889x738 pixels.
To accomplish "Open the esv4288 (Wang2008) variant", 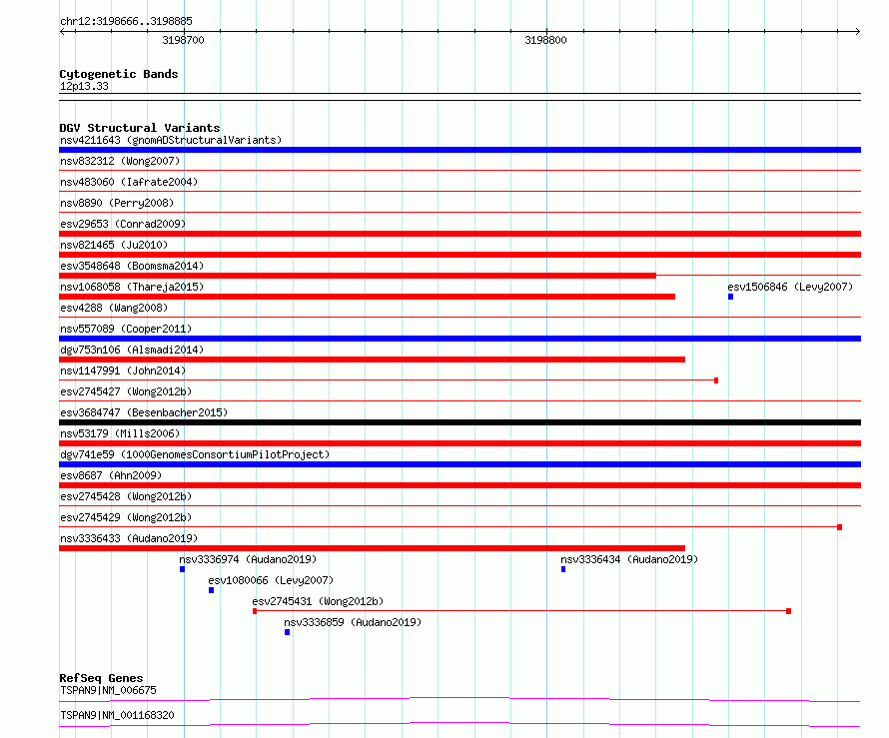I will point(114,308).
